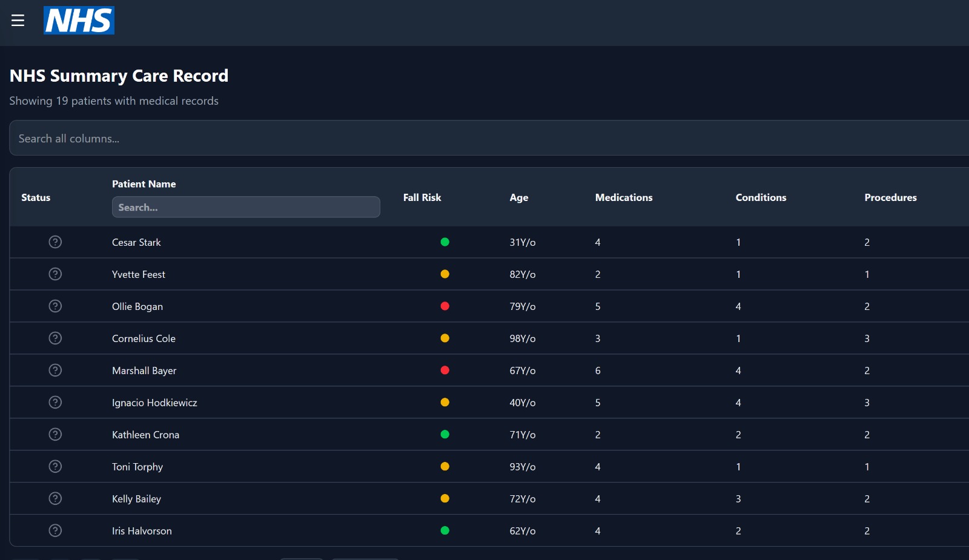Click the Patient Name search box
The image size is (969, 560).
tap(246, 207)
